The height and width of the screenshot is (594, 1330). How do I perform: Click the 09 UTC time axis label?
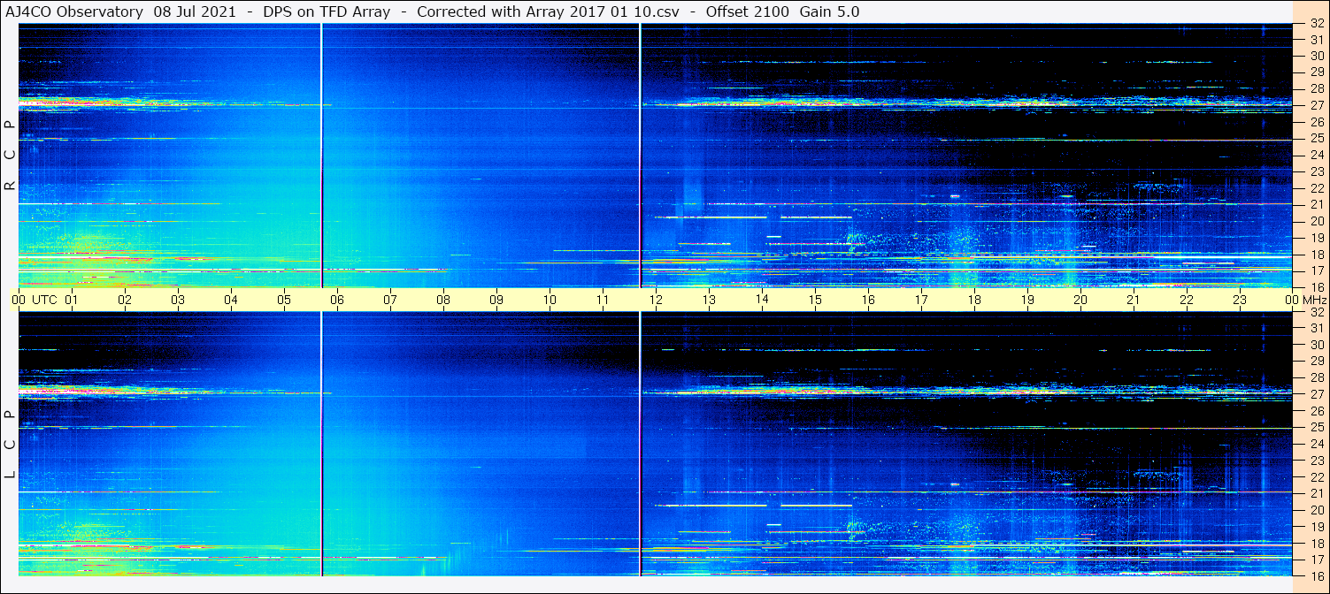[x=496, y=300]
